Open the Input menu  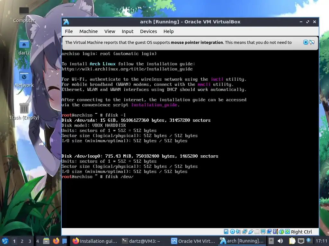point(128,31)
